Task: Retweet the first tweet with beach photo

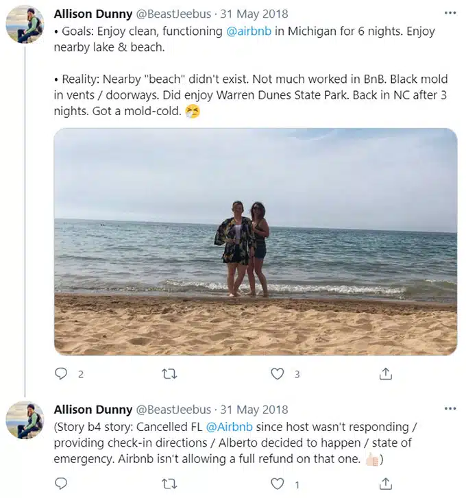Action: 169,374
